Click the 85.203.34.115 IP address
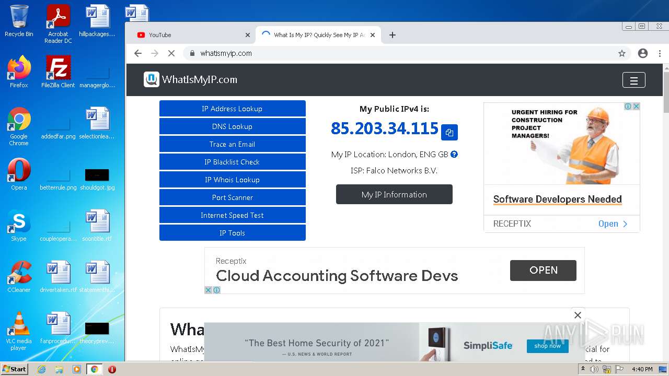This screenshot has width=669, height=376. [385, 128]
